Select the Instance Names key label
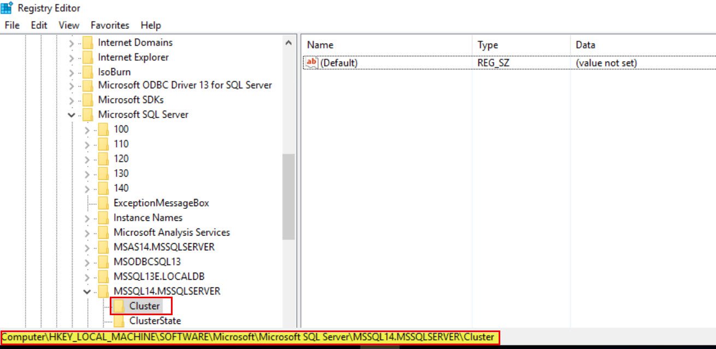Image resolution: width=716 pixels, height=349 pixels. [x=148, y=218]
